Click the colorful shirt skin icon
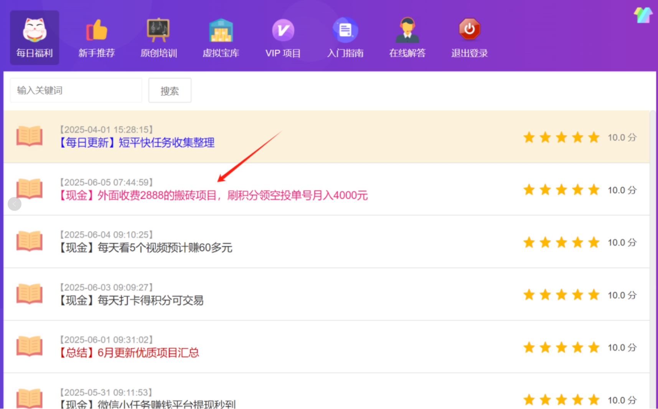The width and height of the screenshot is (658, 409). [643, 15]
